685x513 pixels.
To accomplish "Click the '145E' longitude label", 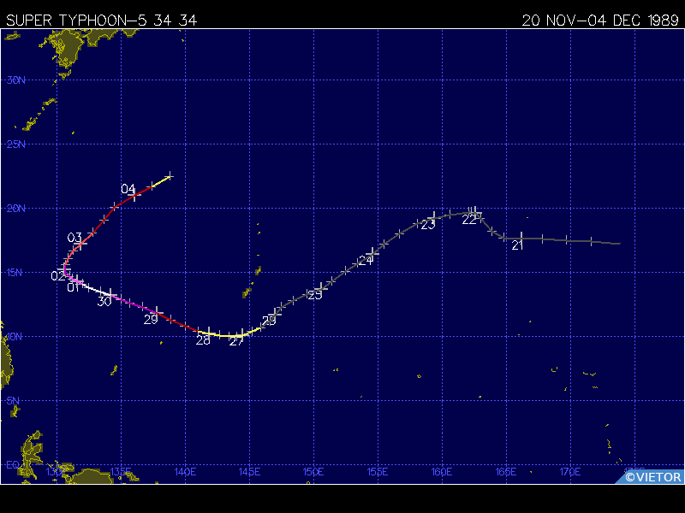I will click(x=249, y=472).
